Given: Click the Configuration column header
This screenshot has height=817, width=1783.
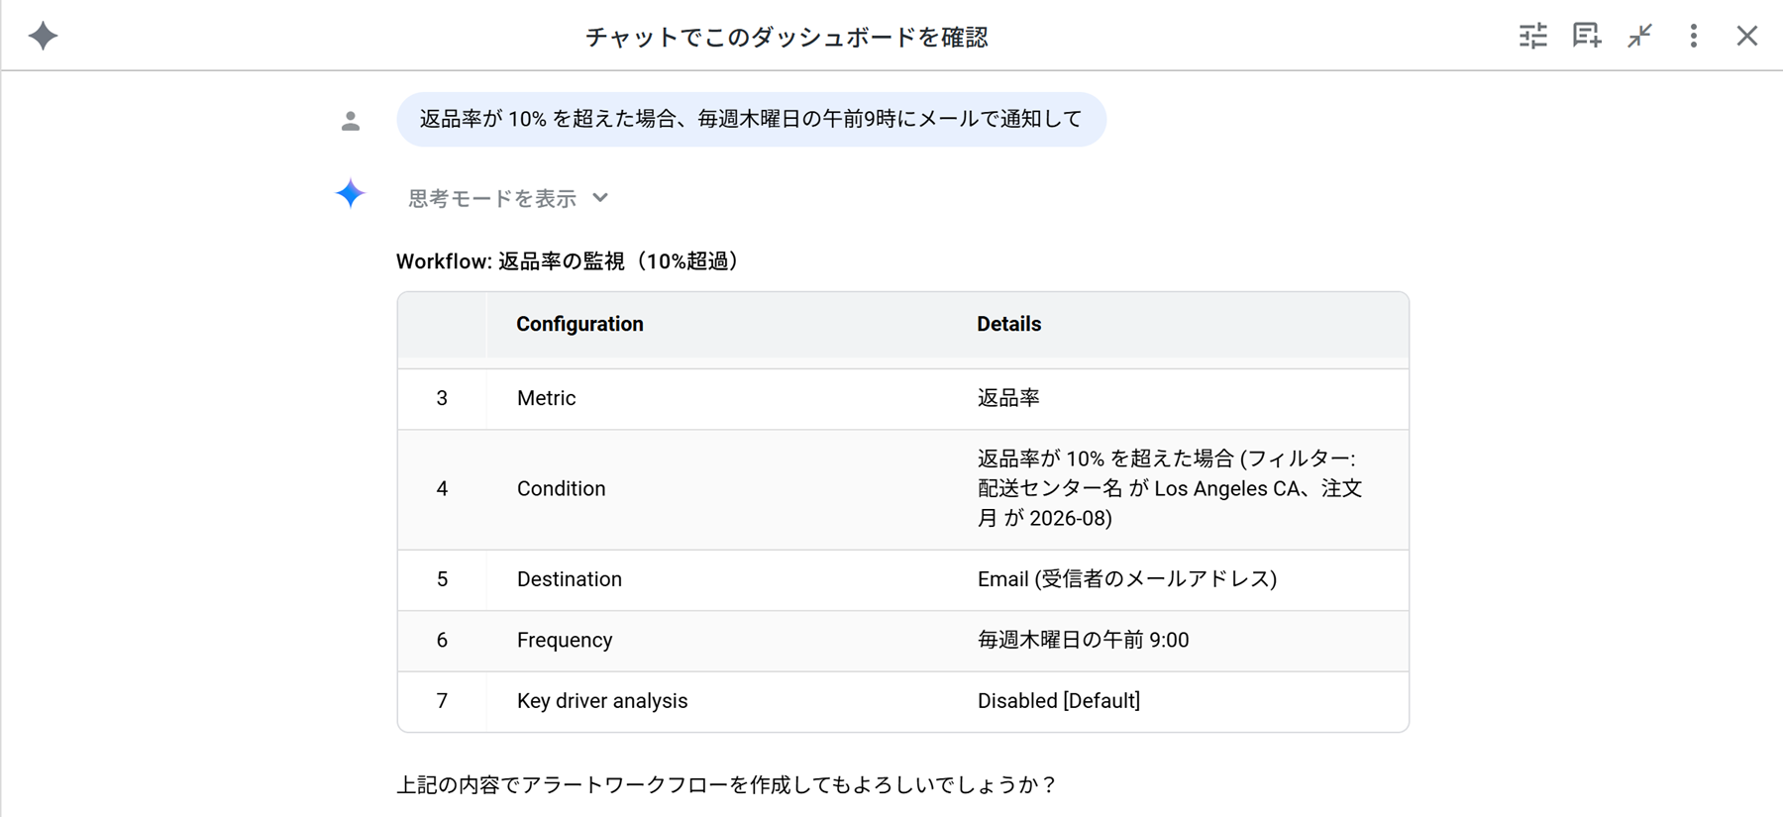Looking at the screenshot, I should (x=579, y=324).
